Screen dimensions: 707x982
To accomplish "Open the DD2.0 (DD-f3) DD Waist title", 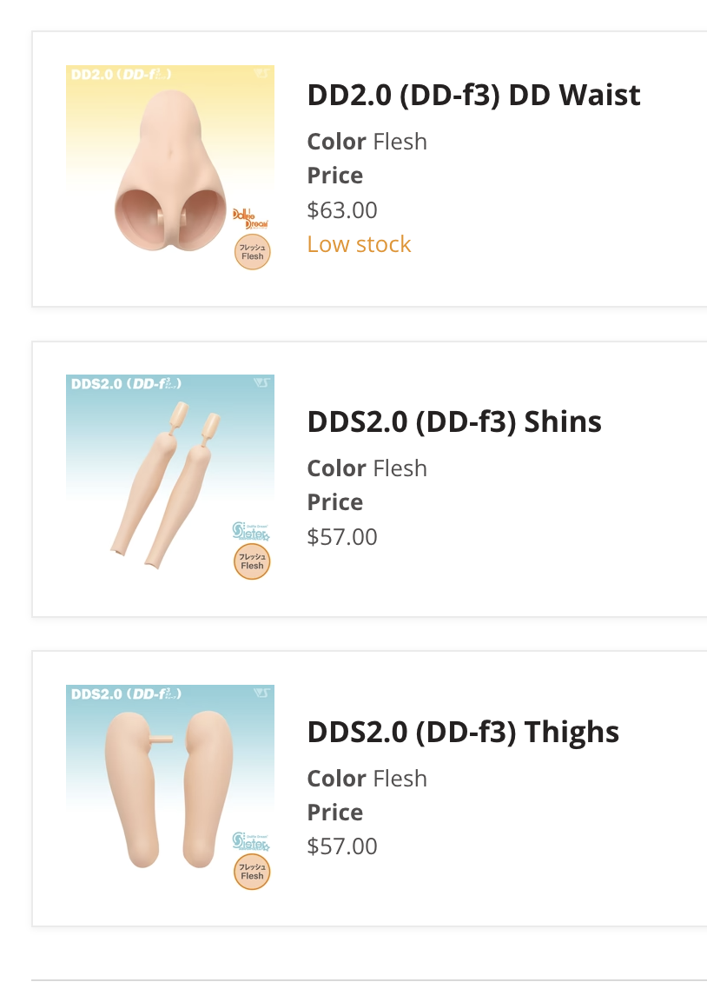I will (x=473, y=95).
